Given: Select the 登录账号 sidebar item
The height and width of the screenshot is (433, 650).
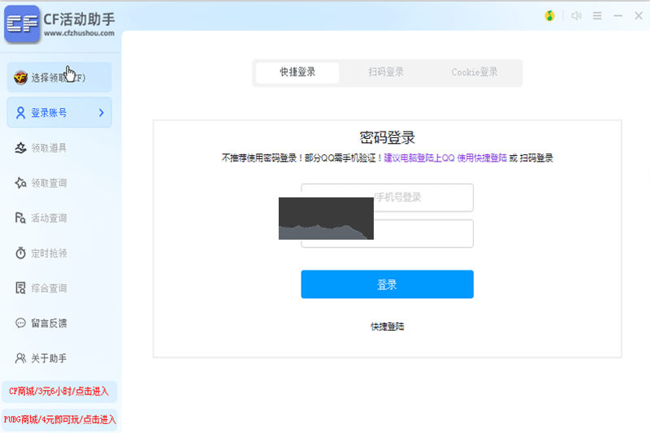Looking at the screenshot, I should coord(59,112).
